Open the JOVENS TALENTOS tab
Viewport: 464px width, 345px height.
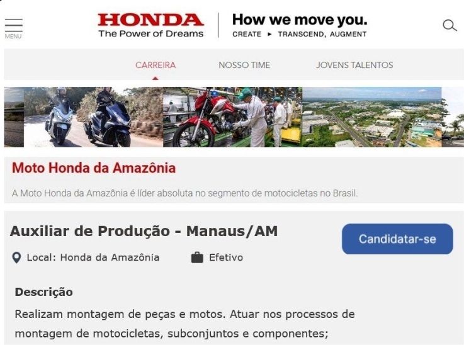(x=354, y=65)
